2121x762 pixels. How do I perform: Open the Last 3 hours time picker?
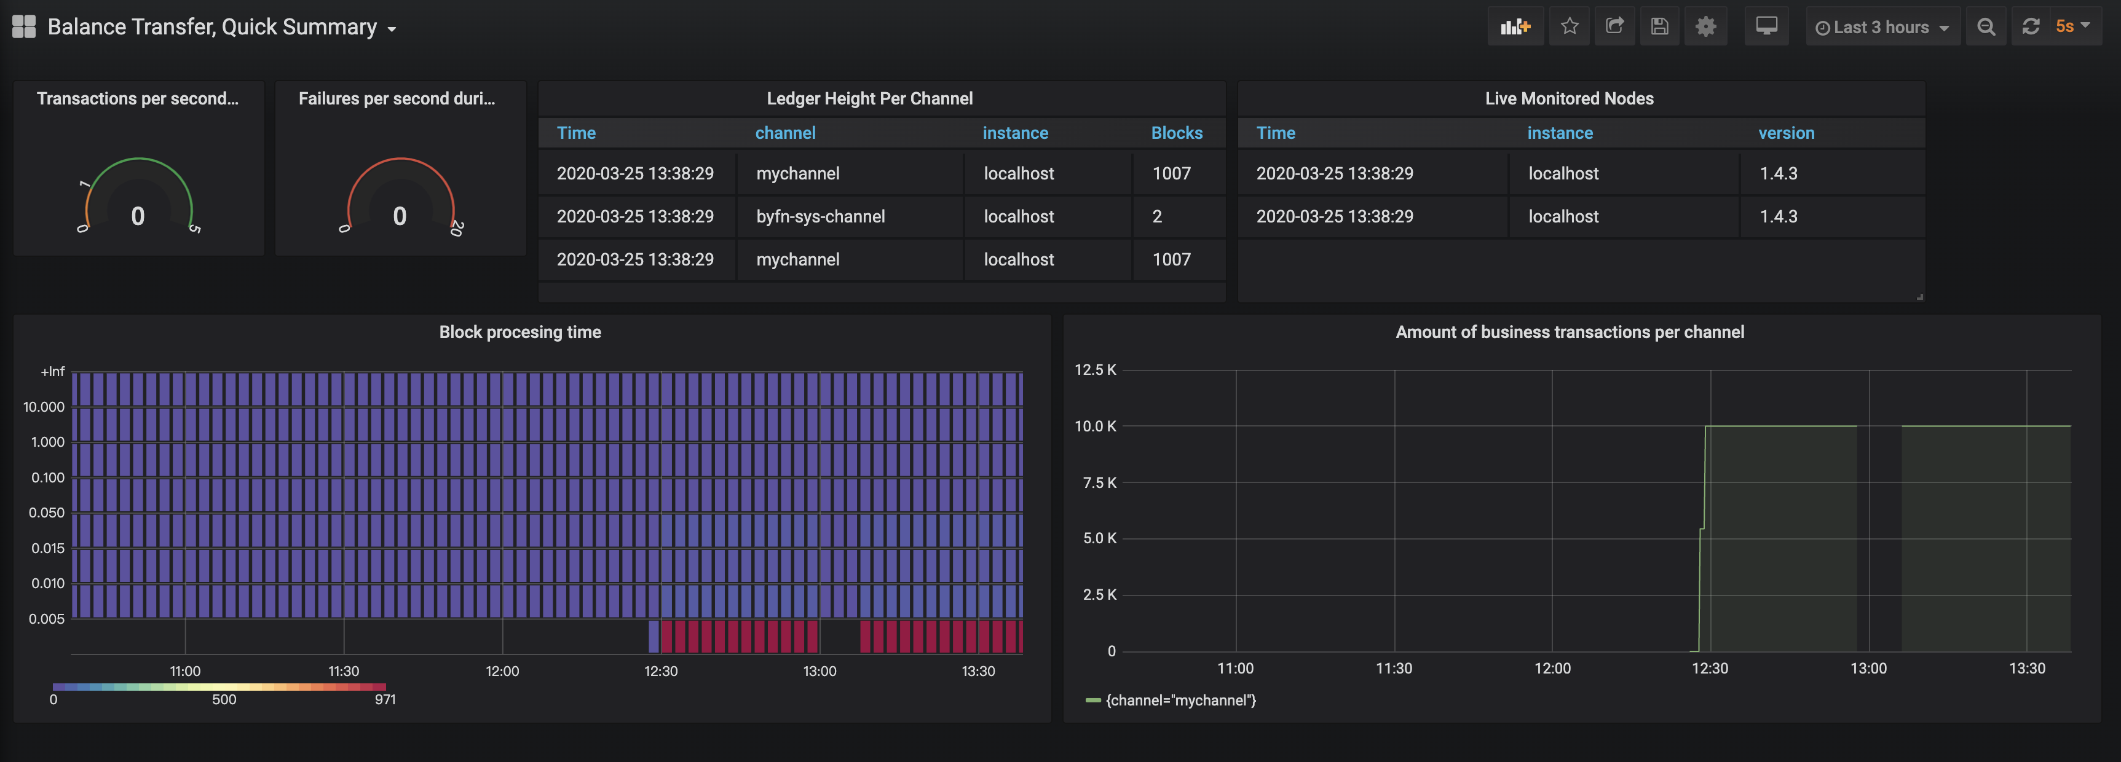point(1882,26)
